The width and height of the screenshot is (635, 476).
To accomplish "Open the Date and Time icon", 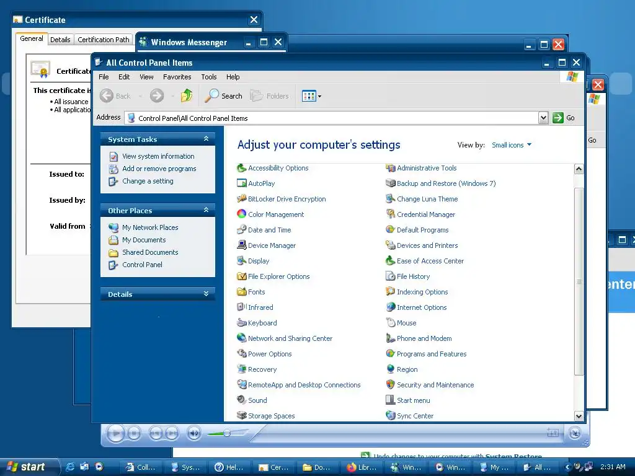I will 242,230.
